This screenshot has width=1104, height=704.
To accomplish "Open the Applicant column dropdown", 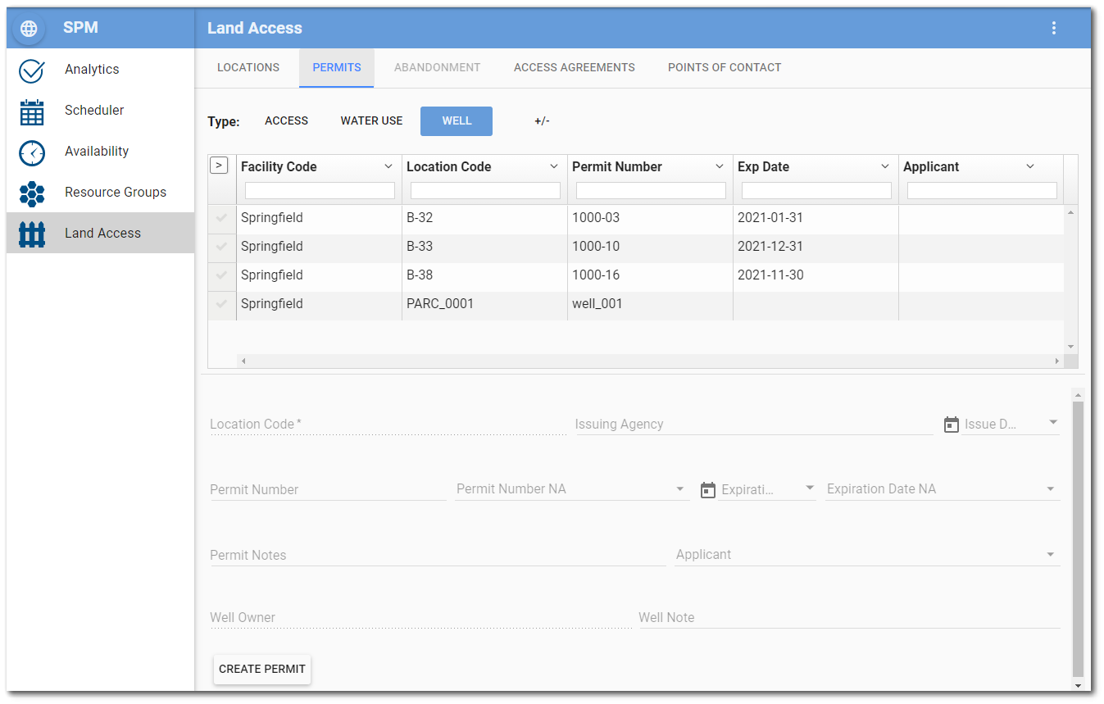I will pos(1030,166).
